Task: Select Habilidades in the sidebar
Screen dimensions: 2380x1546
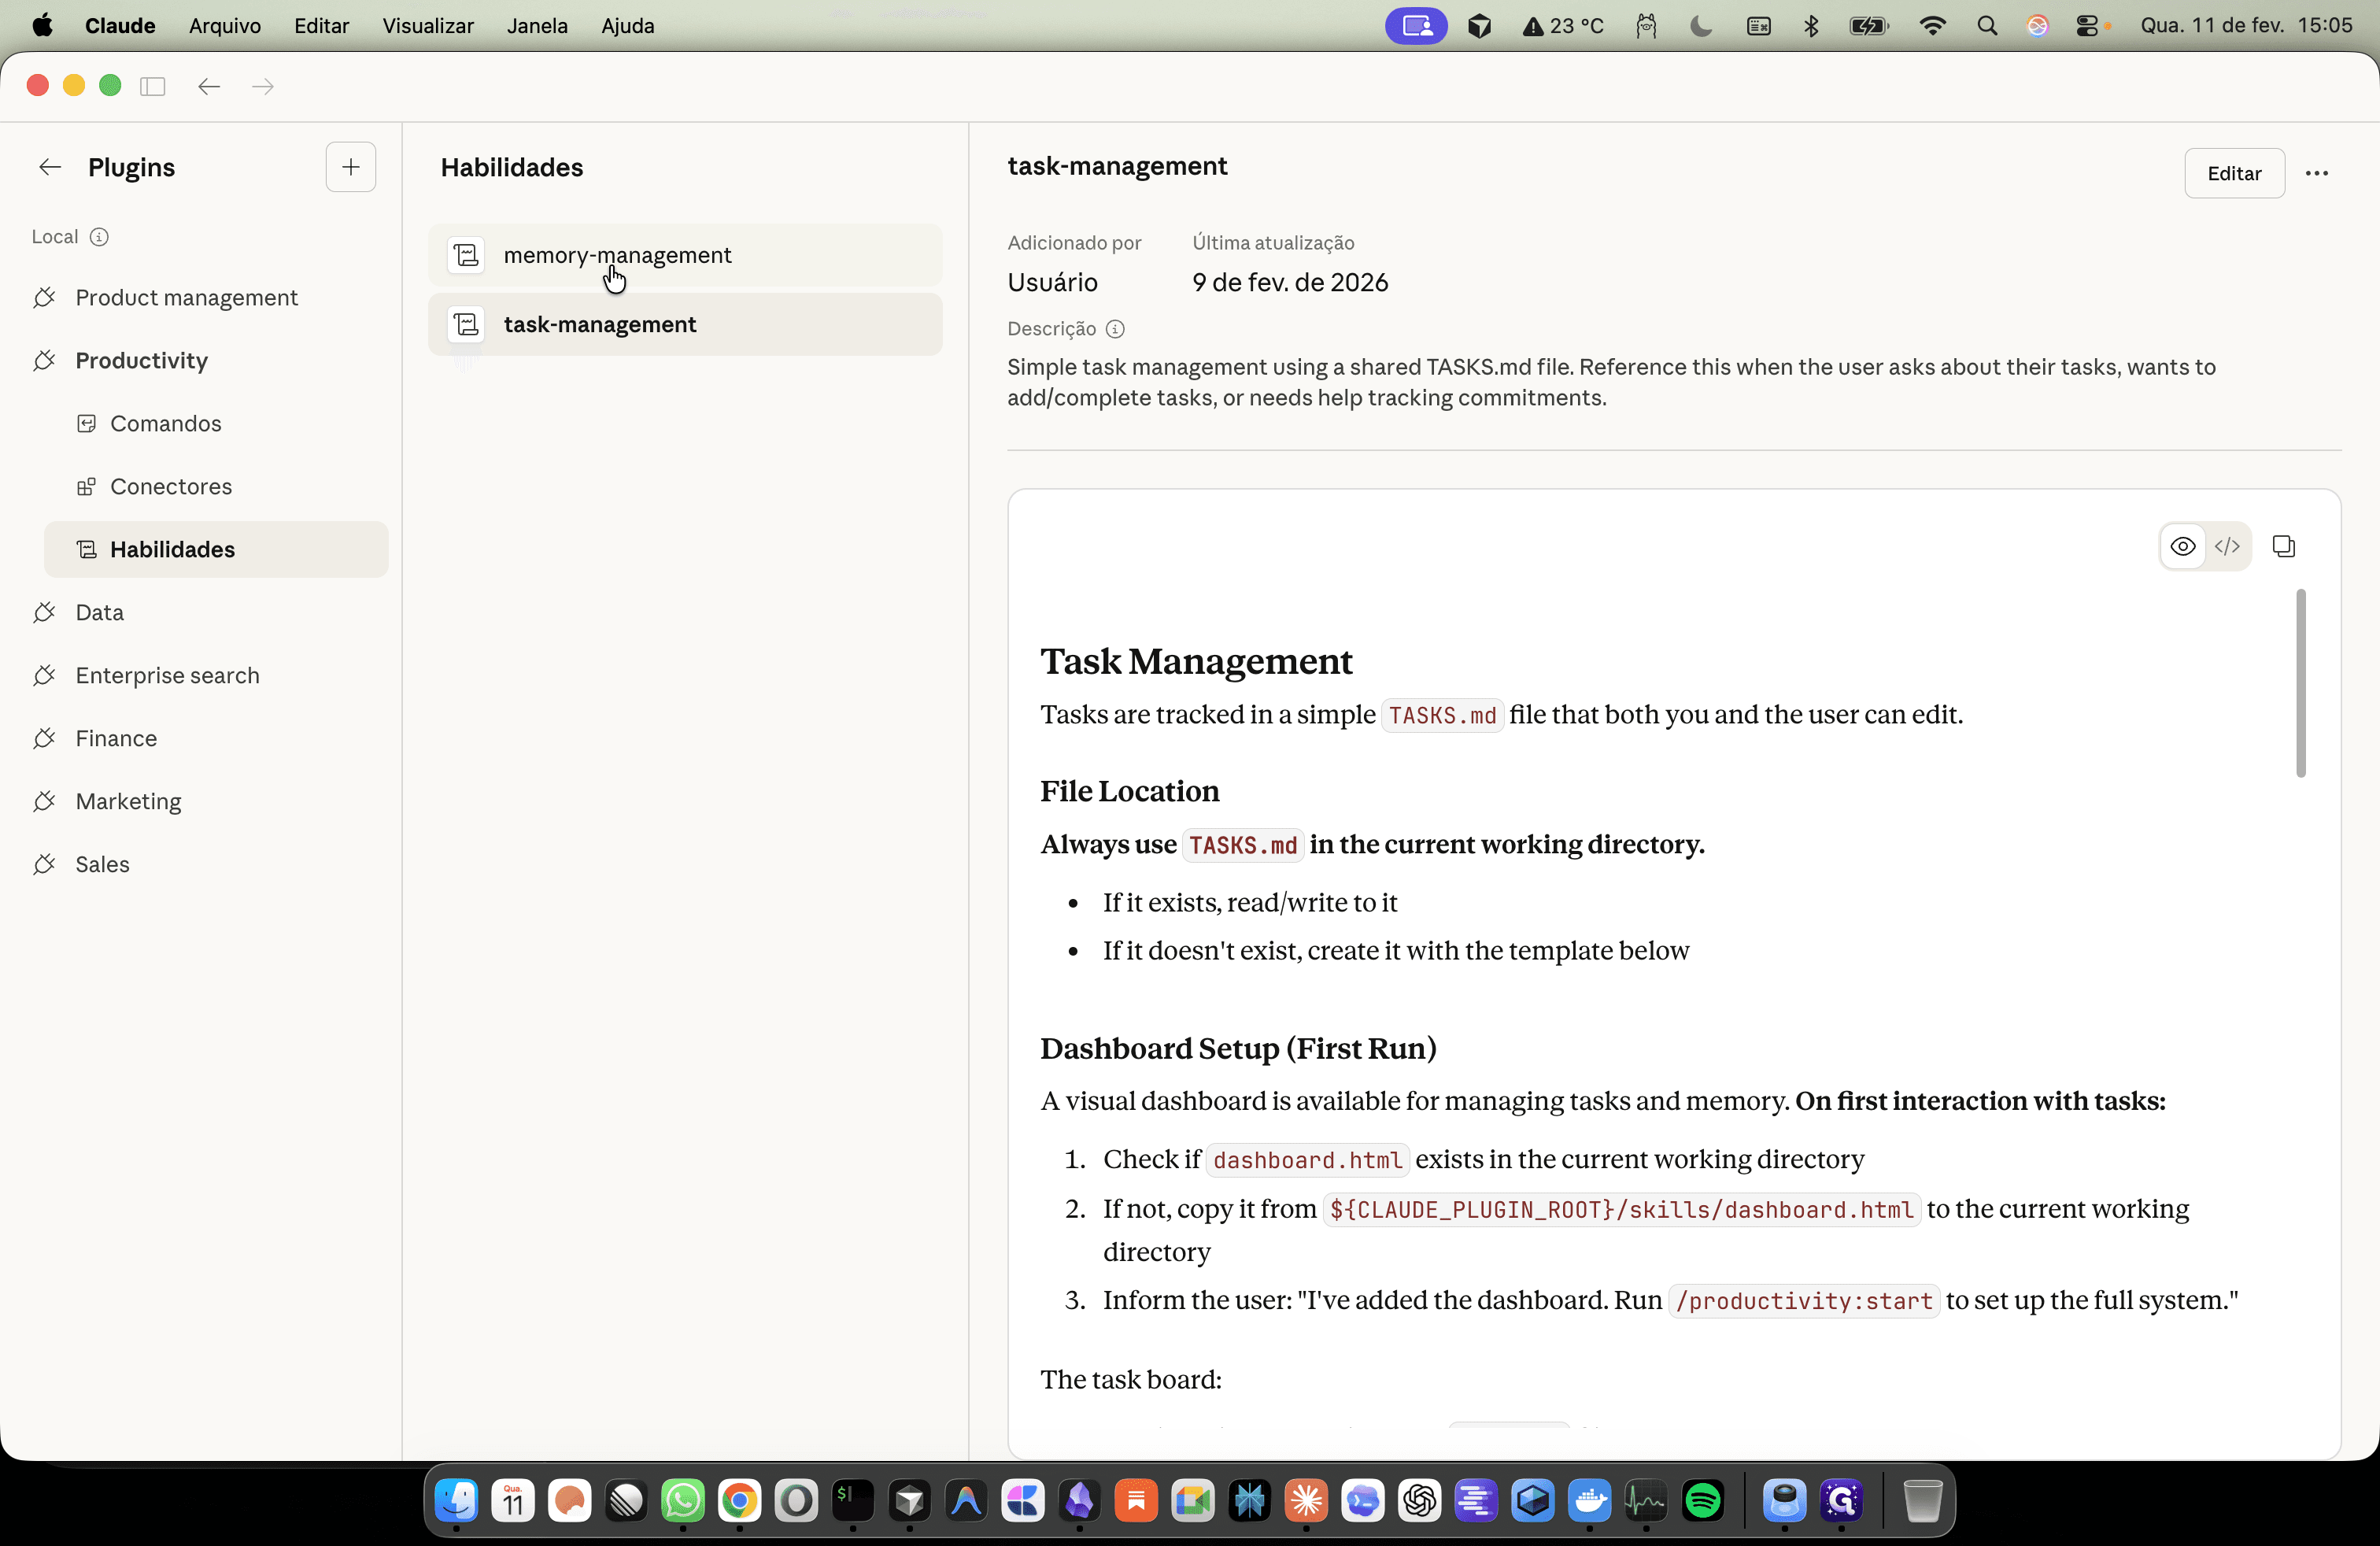Action: point(216,549)
